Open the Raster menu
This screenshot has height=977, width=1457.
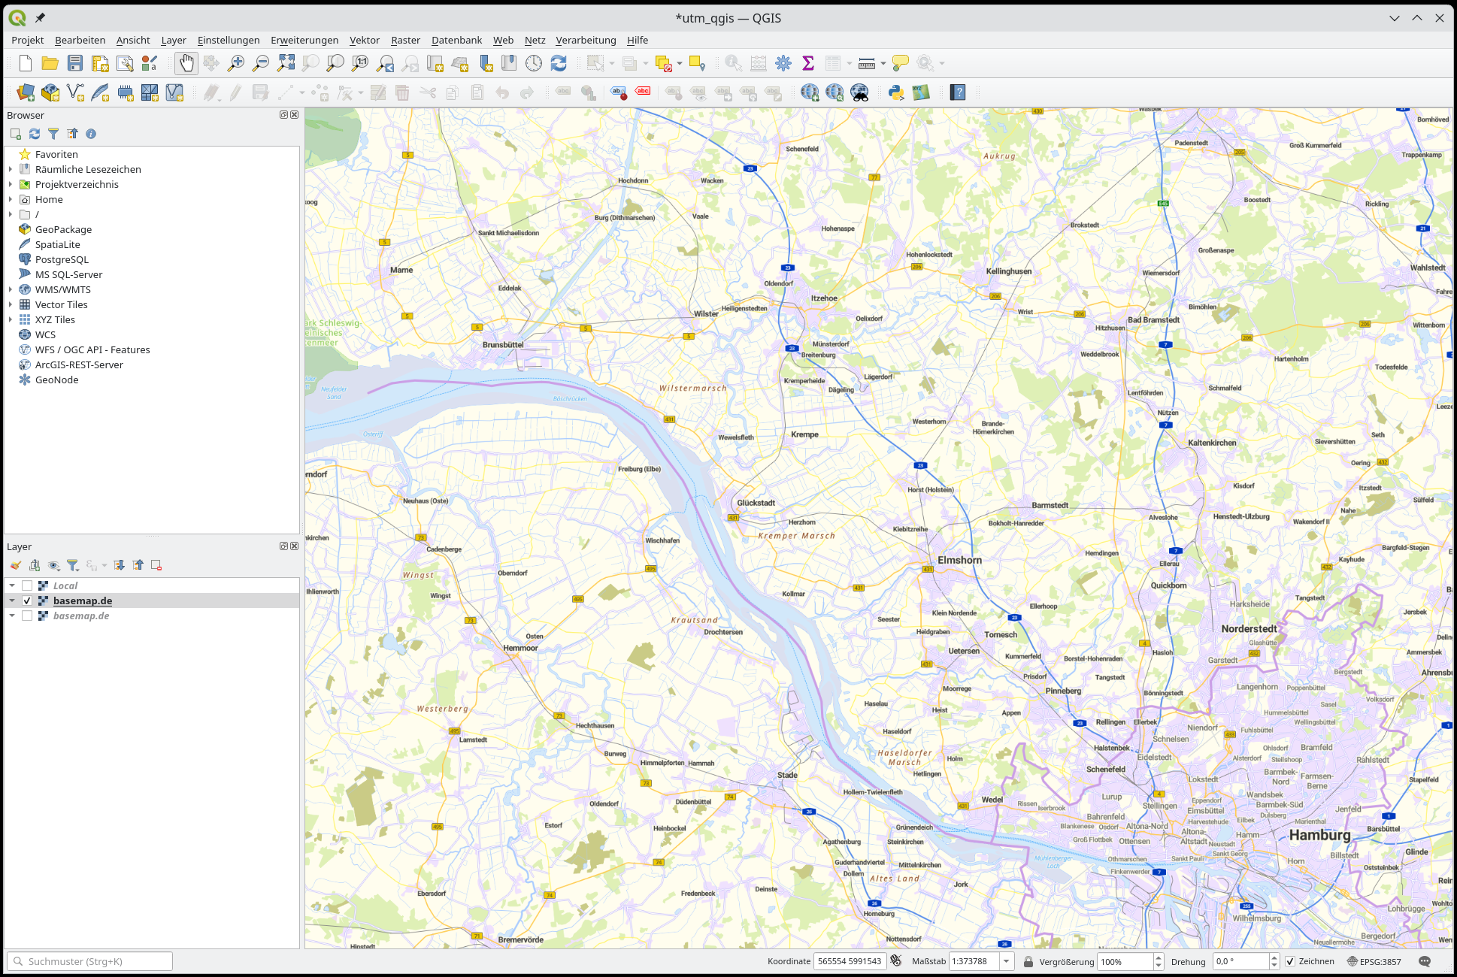point(406,40)
